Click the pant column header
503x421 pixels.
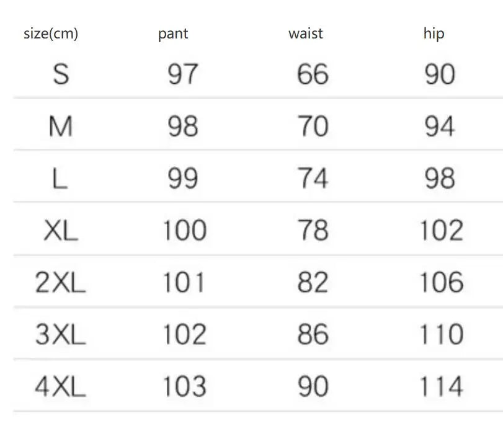point(173,34)
